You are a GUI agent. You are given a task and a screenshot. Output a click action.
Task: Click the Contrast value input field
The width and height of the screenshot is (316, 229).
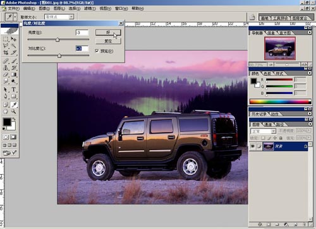pyautogui.click(x=82, y=49)
